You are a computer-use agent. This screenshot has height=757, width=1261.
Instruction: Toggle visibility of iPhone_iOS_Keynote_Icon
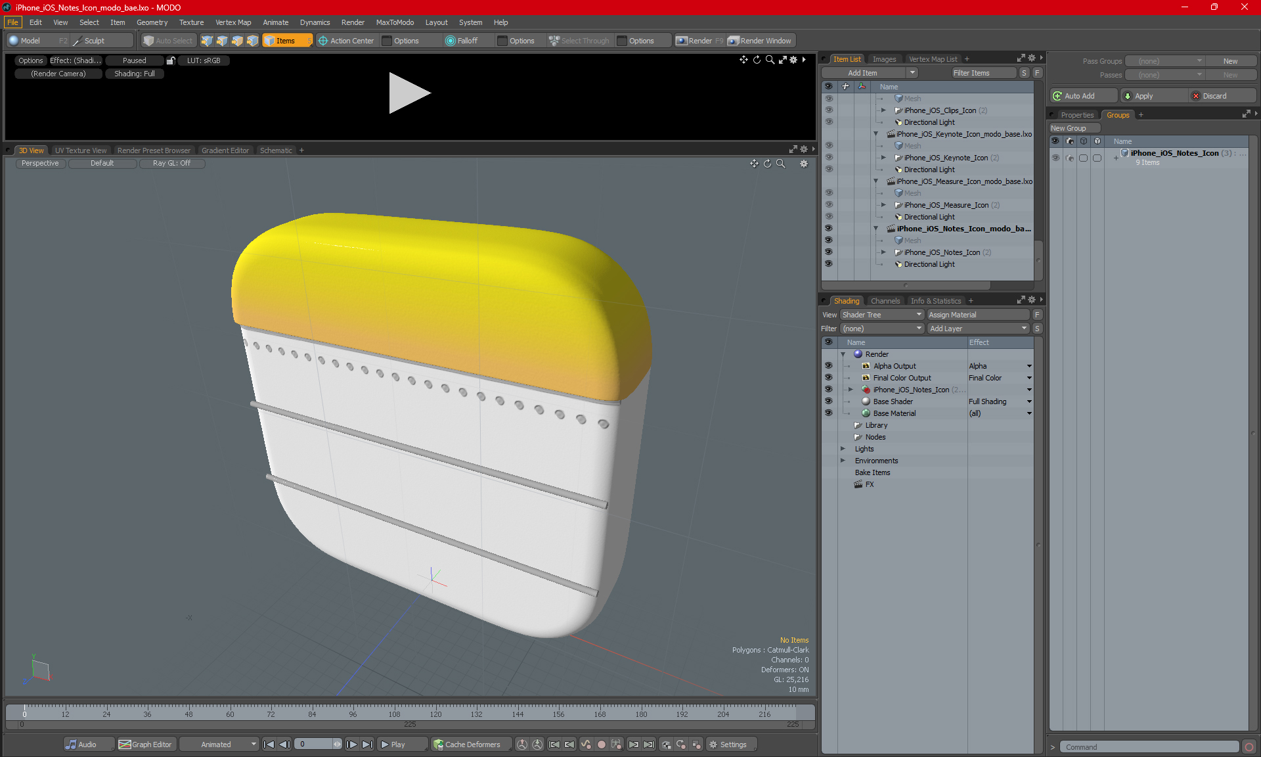tap(829, 158)
